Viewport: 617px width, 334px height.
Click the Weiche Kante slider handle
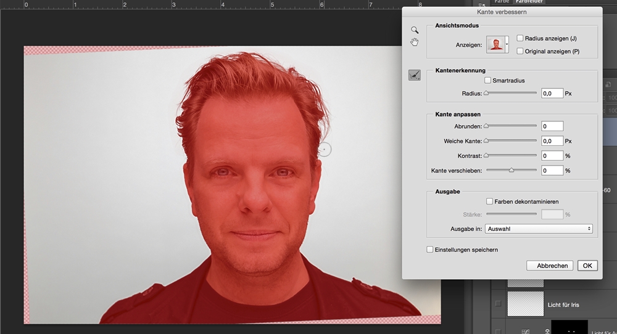[x=486, y=141]
